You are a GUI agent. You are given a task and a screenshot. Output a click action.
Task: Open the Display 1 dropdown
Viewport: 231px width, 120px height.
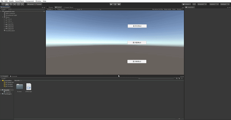[51, 9]
